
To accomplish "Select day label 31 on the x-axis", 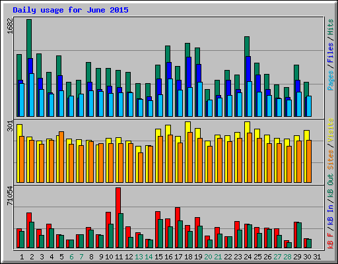I will (x=317, y=257).
